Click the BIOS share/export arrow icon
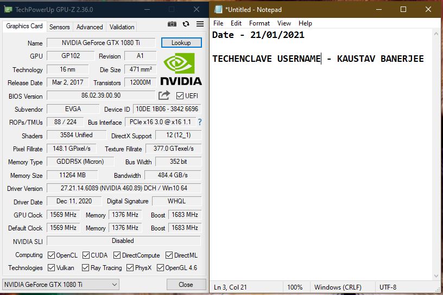443x295 pixels. point(164,95)
